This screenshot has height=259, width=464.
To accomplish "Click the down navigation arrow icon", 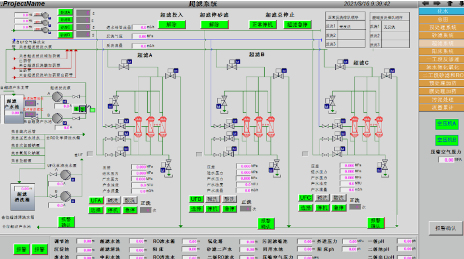I will (x=458, y=3).
